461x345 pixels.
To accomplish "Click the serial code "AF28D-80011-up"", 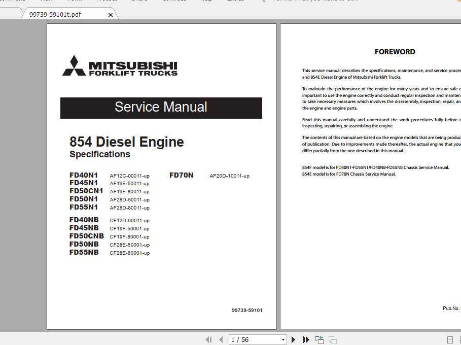I will coord(130,208).
